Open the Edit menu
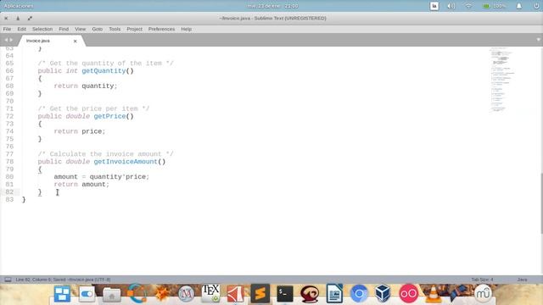543x305 pixels. (22, 29)
